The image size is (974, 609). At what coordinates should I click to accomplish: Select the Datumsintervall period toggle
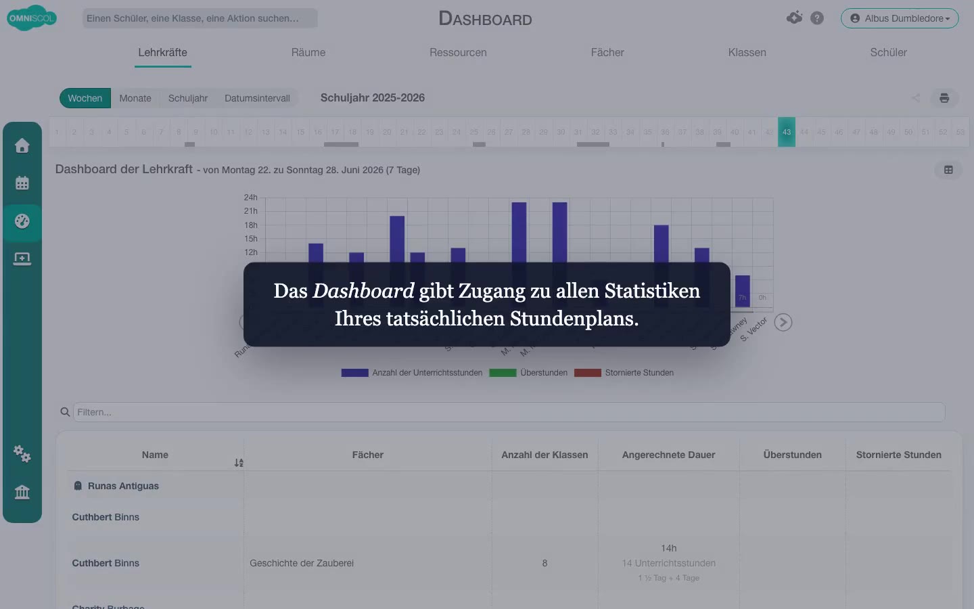(x=257, y=98)
